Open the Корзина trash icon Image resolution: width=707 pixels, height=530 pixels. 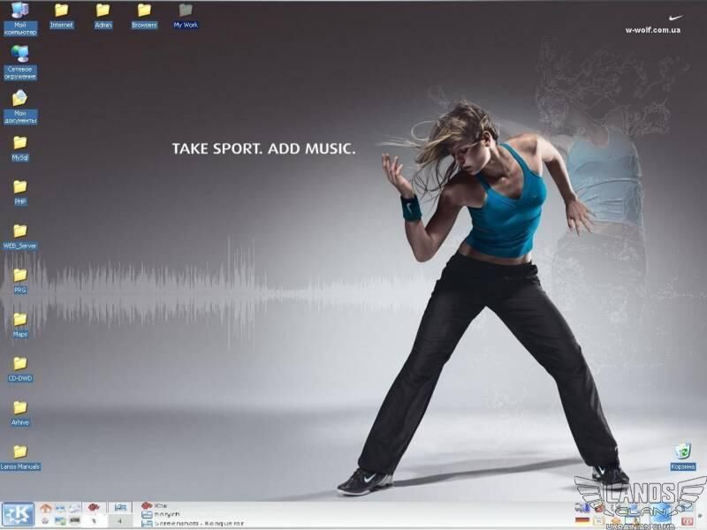[x=682, y=452]
